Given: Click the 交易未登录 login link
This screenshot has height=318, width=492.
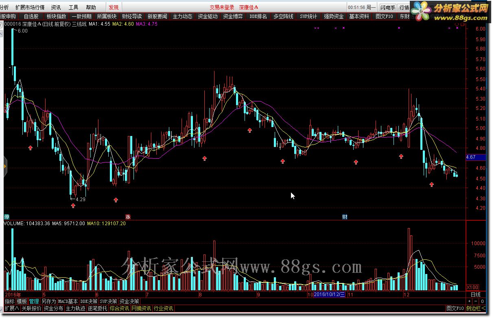Looking at the screenshot, I should click(x=222, y=7).
